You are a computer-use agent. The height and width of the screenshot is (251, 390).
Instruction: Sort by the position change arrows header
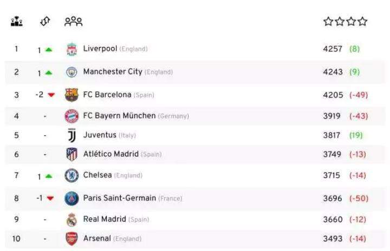click(45, 22)
